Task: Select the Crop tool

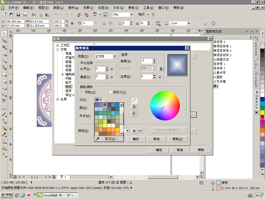Action: pos(4,47)
